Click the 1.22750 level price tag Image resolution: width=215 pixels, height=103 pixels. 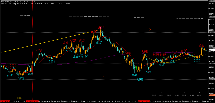pyautogui.click(x=211, y=79)
